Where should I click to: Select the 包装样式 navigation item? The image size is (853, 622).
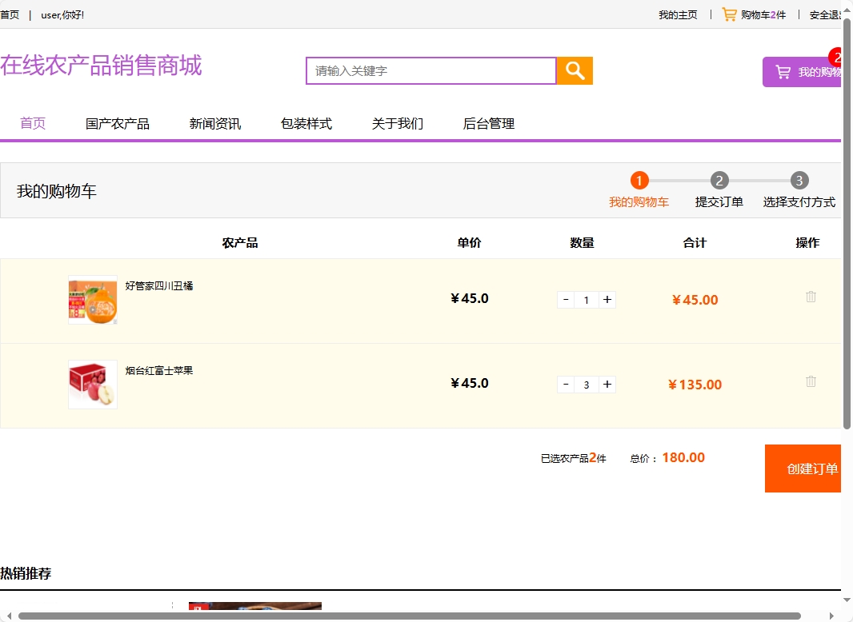tap(306, 124)
